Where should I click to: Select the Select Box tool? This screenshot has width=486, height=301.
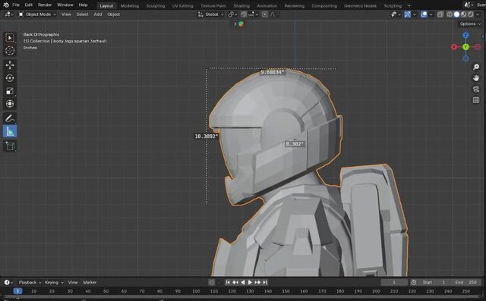pyautogui.click(x=10, y=38)
